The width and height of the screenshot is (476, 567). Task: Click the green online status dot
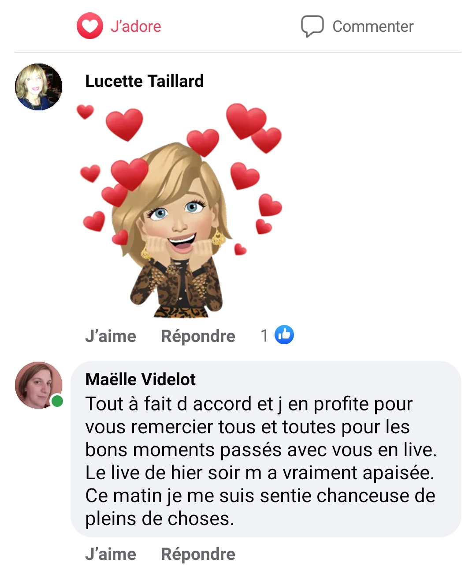(x=57, y=401)
